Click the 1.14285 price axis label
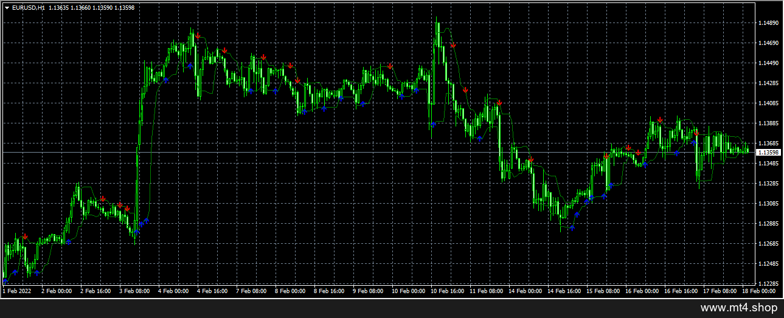The height and width of the screenshot is (318, 784). pos(769,83)
